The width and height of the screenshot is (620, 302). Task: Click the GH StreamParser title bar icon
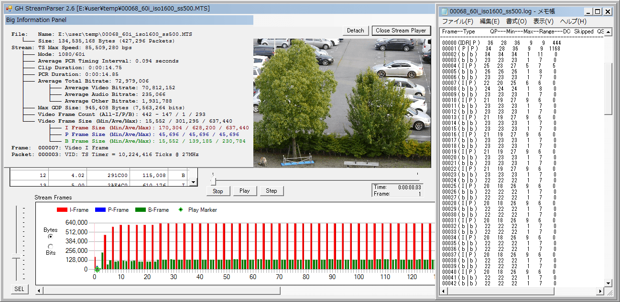(x=8, y=9)
